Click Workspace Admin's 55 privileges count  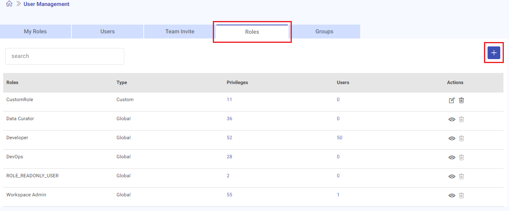click(229, 195)
